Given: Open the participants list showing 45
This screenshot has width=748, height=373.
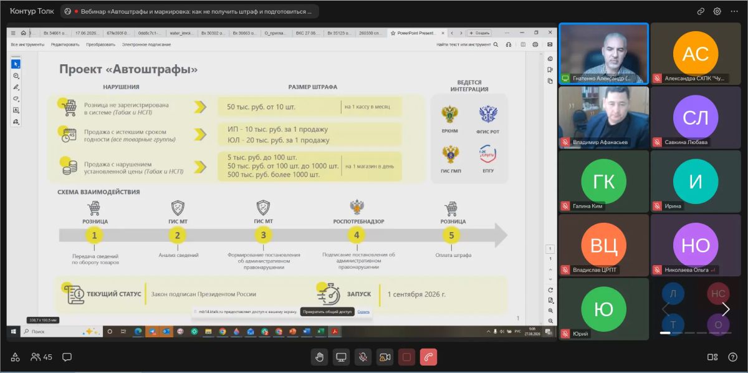Looking at the screenshot, I should coord(42,357).
